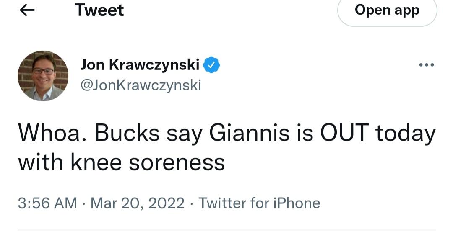Go back using the left arrow
Viewport: 453px width, 234px height.
(x=27, y=11)
